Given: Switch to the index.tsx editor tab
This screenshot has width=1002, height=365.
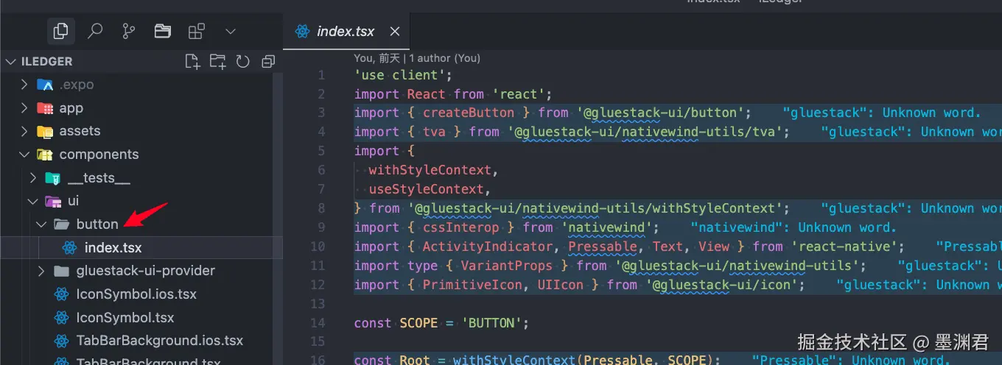Looking at the screenshot, I should coord(346,31).
